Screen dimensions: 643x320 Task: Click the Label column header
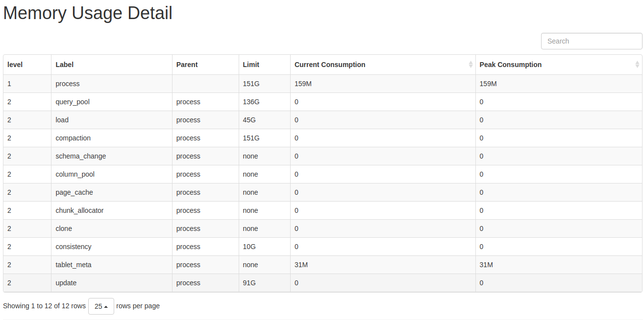pos(65,65)
